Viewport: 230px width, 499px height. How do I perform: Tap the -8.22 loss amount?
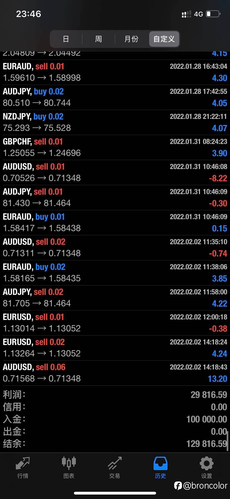[218, 178]
